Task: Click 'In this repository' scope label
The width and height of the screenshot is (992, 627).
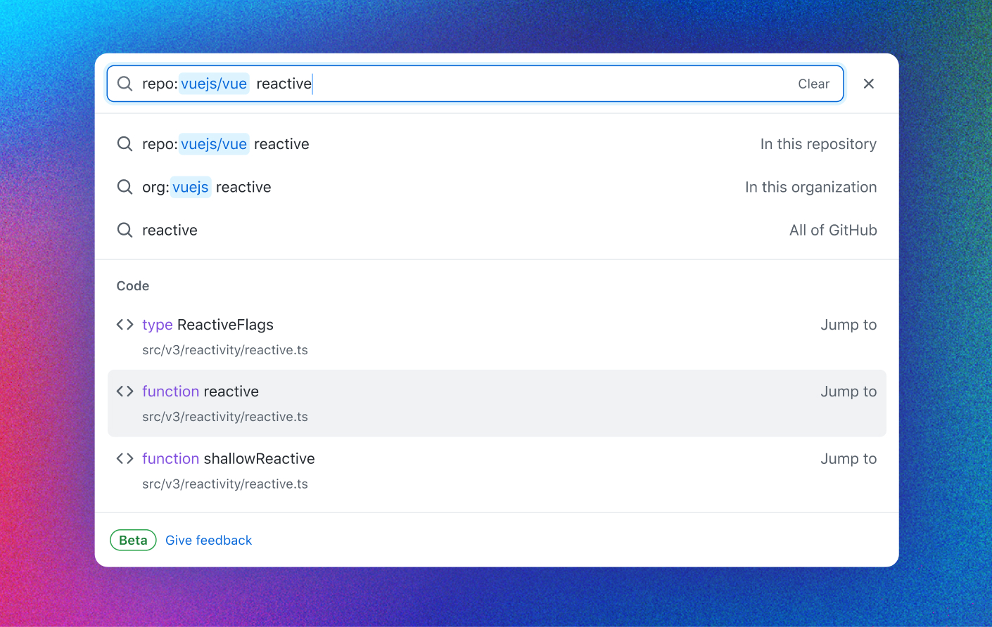Action: (x=818, y=144)
